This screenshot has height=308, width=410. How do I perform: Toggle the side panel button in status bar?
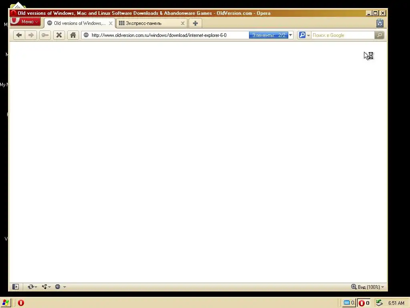pos(16,287)
